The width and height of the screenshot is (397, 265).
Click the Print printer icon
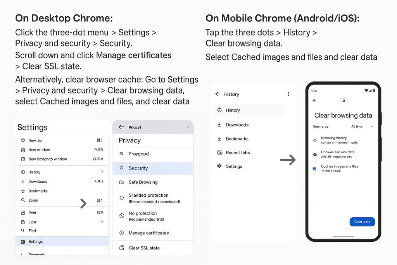pos(23,213)
